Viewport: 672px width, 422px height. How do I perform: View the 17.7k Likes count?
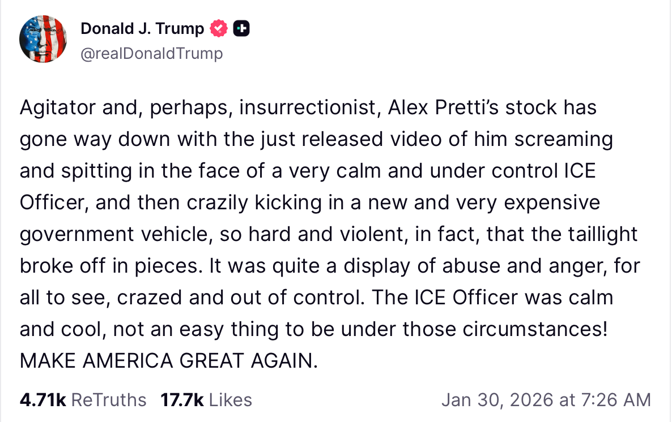coord(182,400)
